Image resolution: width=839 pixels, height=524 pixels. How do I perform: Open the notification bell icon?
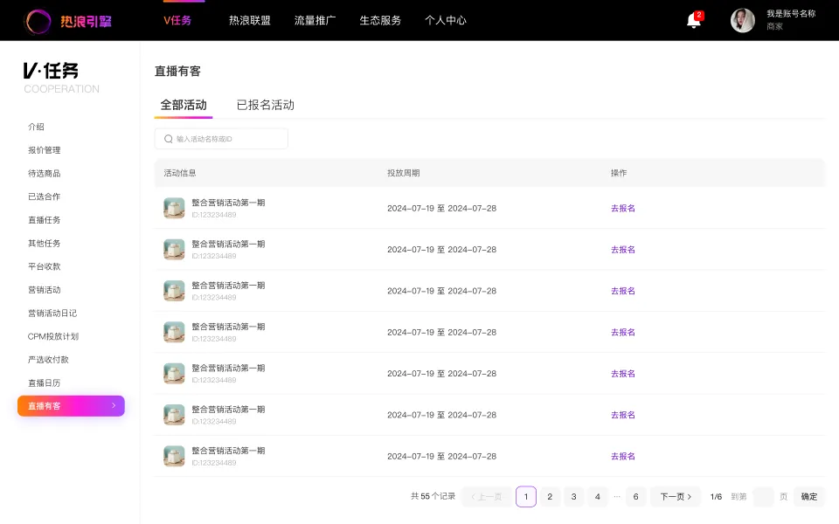click(693, 21)
